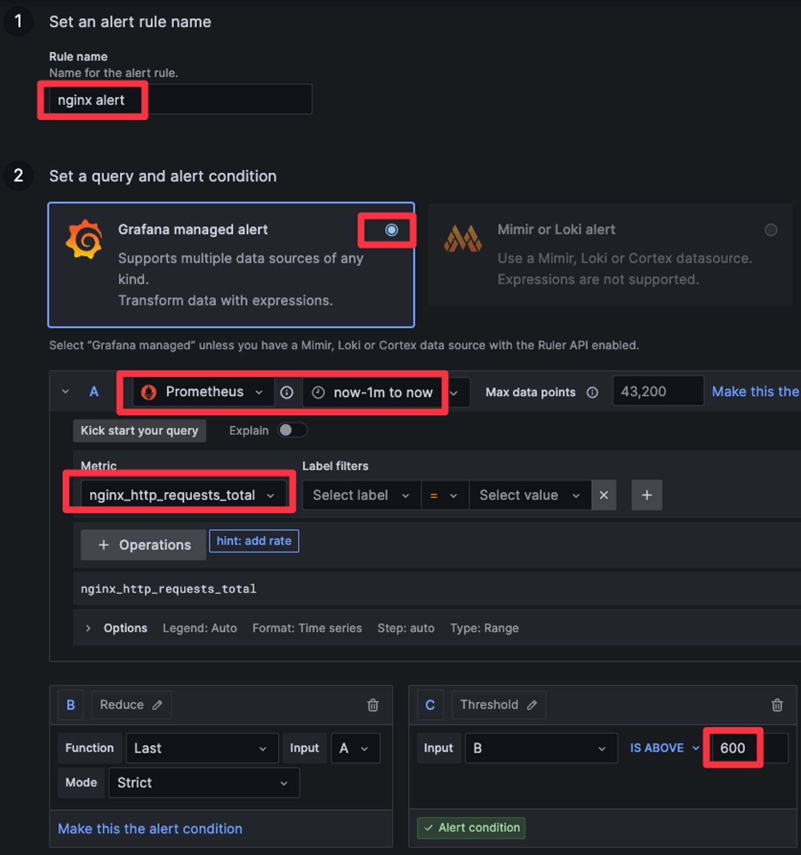This screenshot has width=801, height=855.
Task: Collapse query A with the chevron
Action: click(x=66, y=391)
